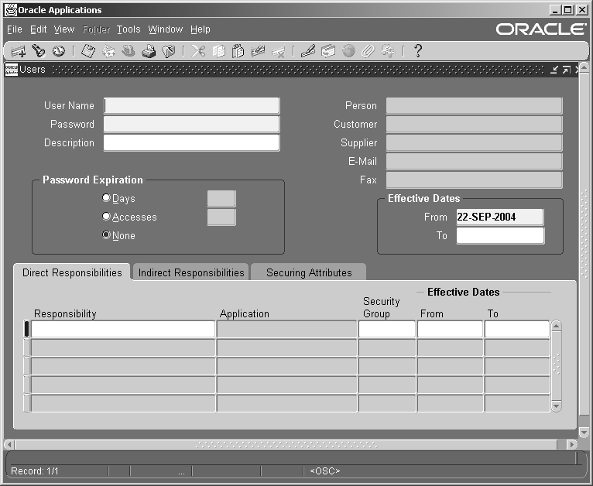Click the responsibilities list scroll-down arrow
Screen dimensions: 593x486
(x=556, y=406)
